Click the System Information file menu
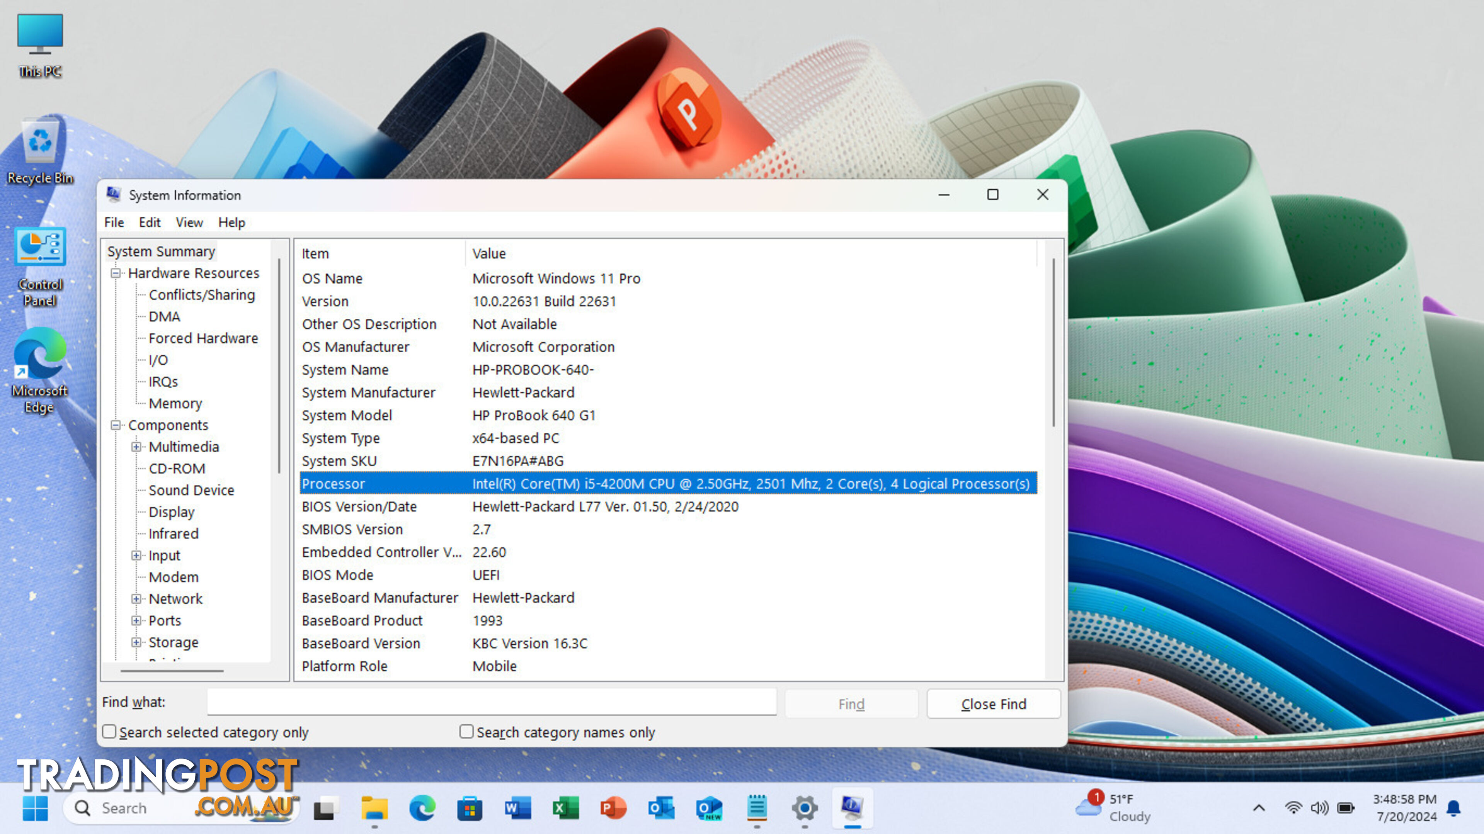Image resolution: width=1484 pixels, height=834 pixels. pos(114,222)
